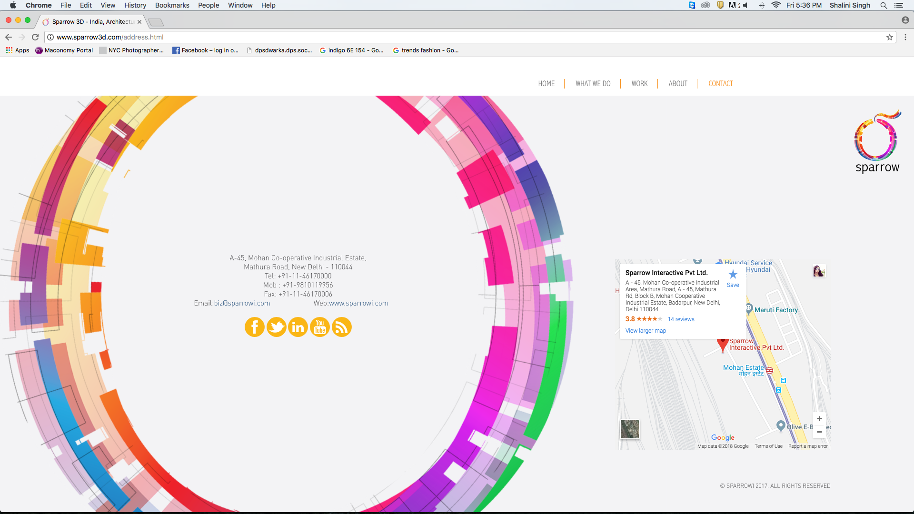Image resolution: width=914 pixels, height=514 pixels.
Task: Open the LinkedIn social icon
Action: coord(298,327)
